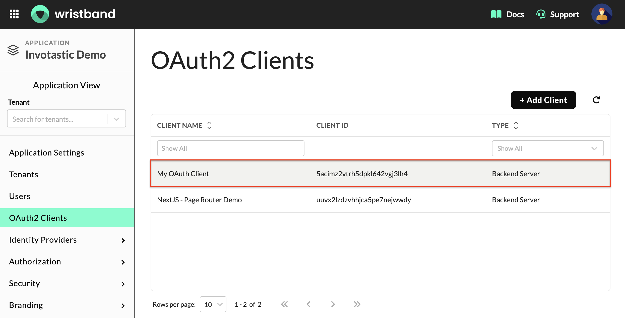Click the Application View heading
Image resolution: width=625 pixels, height=318 pixels.
tap(67, 85)
